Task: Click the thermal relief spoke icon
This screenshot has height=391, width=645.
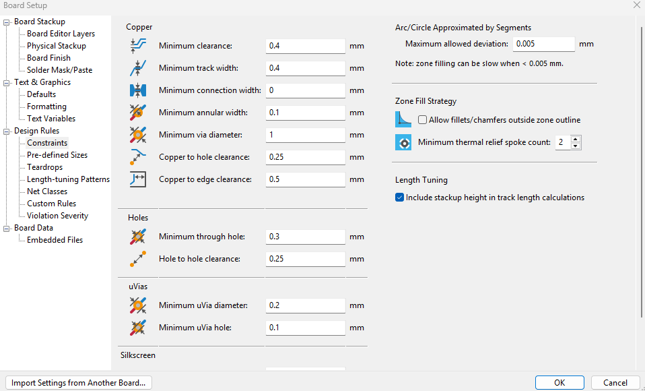Action: [403, 142]
